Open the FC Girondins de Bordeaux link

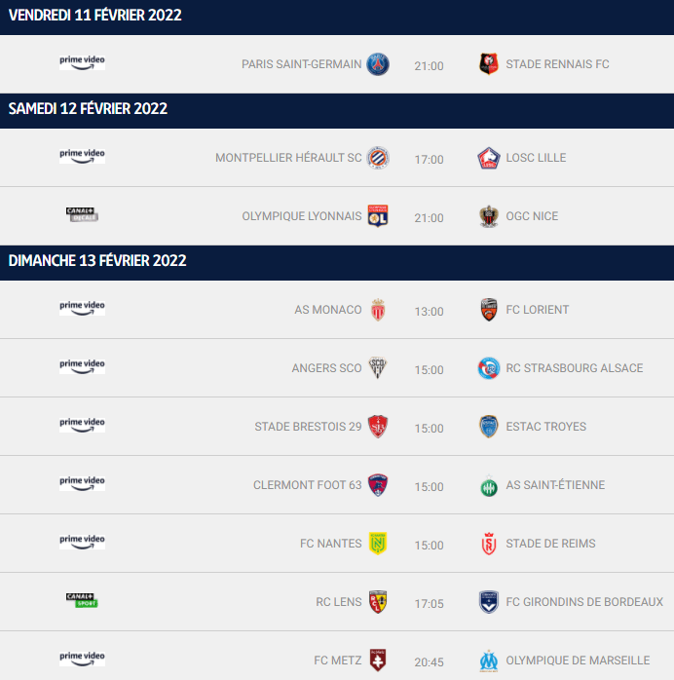click(x=584, y=602)
